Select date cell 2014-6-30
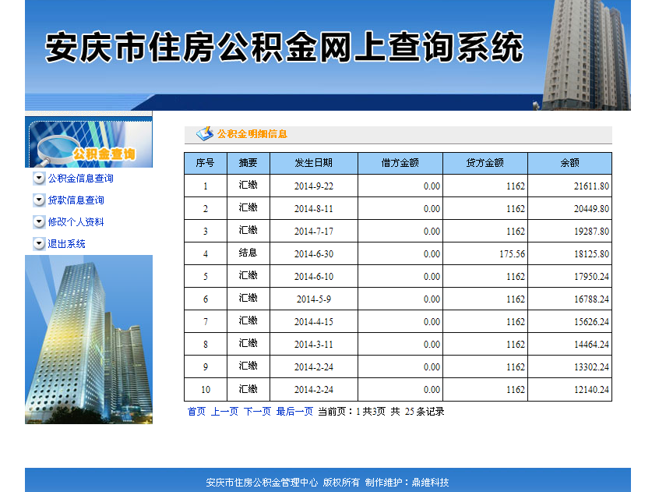Viewport: 659px width, 492px height. (314, 254)
